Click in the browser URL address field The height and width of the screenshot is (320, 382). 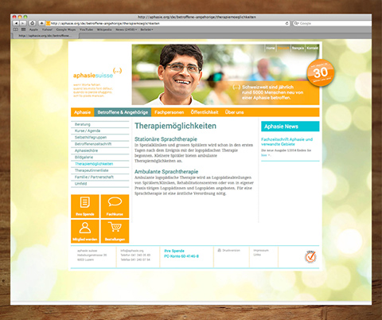click(x=167, y=23)
